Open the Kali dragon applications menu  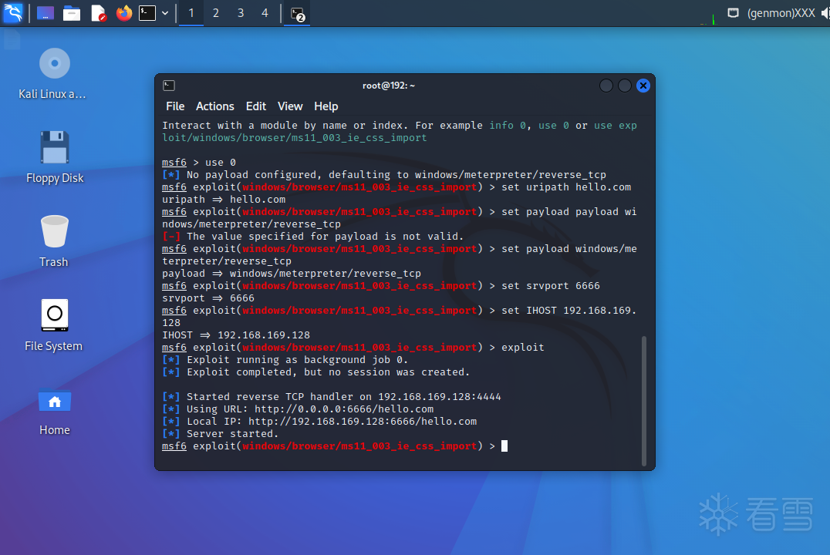12,12
